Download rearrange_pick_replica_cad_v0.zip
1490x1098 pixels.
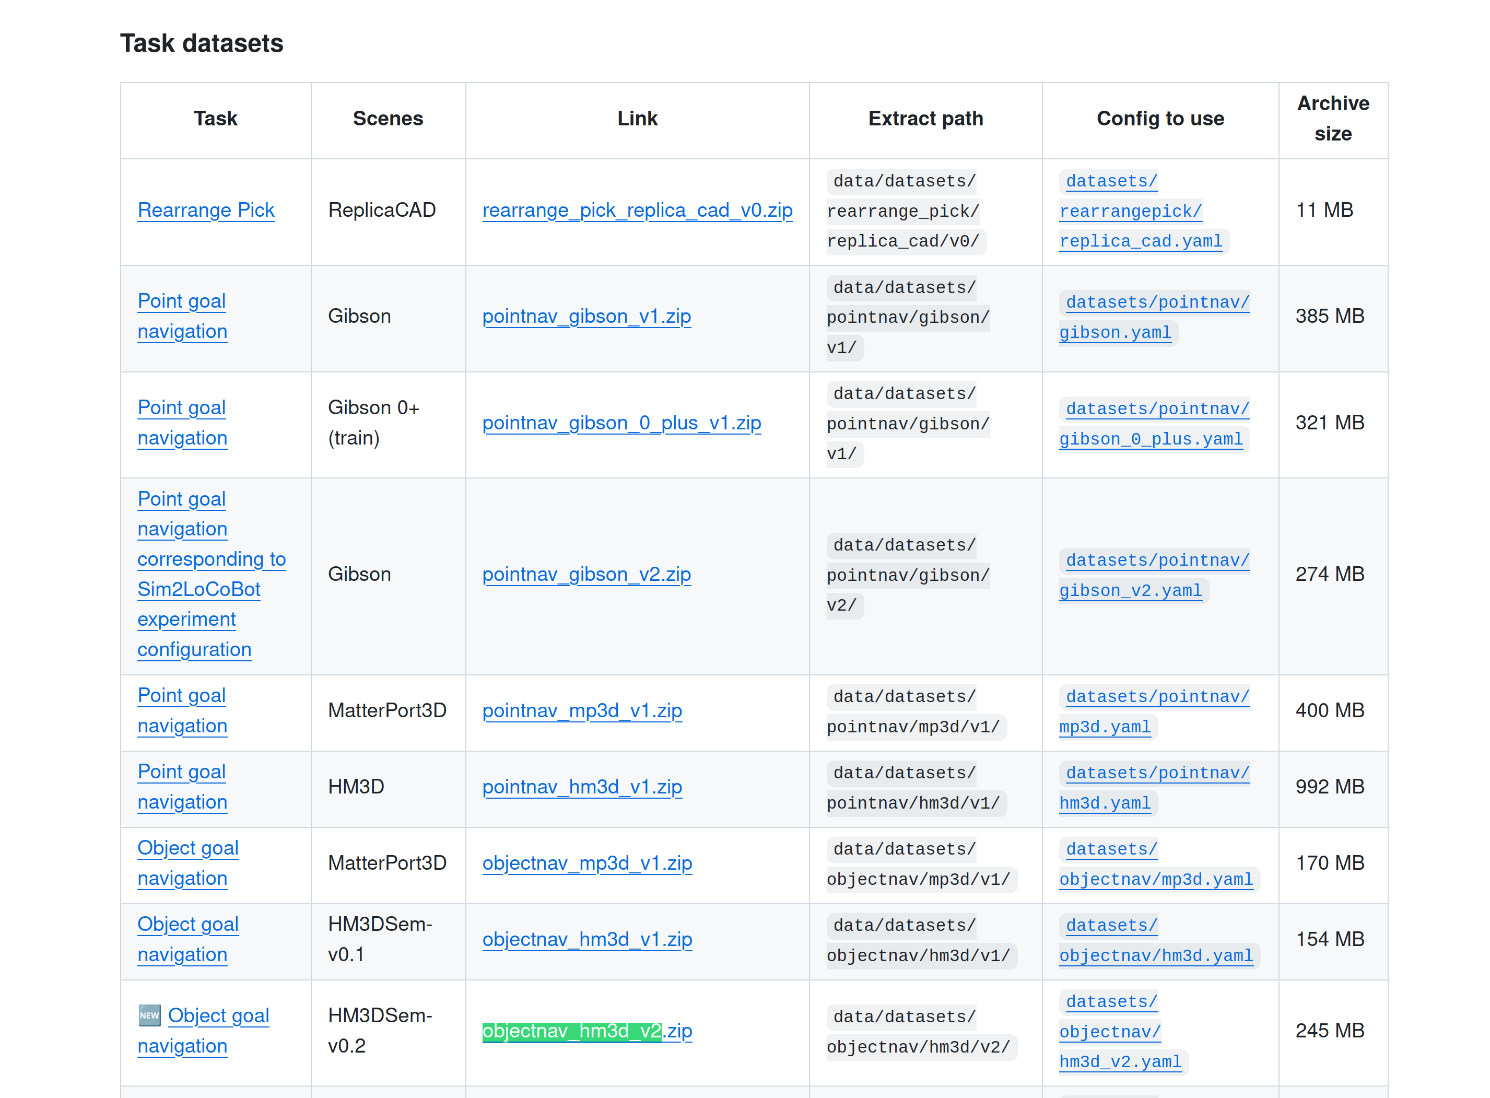[x=637, y=210]
